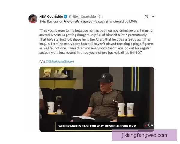Image resolution: width=180 pixels, height=144 pixels.
Task: Click the Grok explain post icon
Action: (146, 17)
